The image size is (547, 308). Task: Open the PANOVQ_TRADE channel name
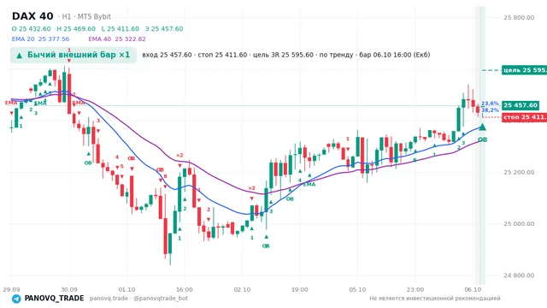pos(54,299)
